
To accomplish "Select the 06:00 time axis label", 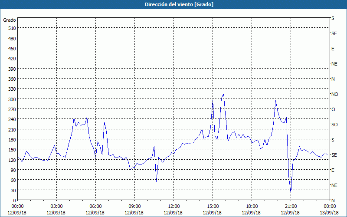I will point(95,207).
